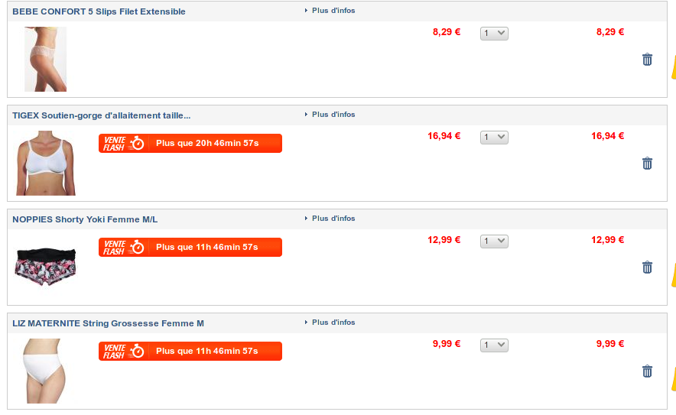676x415 pixels.
Task: Open NOPPIES Shorty Yoki Femme M/L link
Action: 85,219
